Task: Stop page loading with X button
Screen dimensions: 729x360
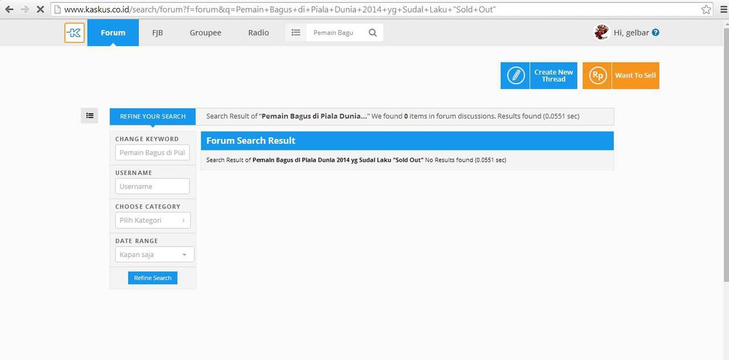Action: [40, 9]
